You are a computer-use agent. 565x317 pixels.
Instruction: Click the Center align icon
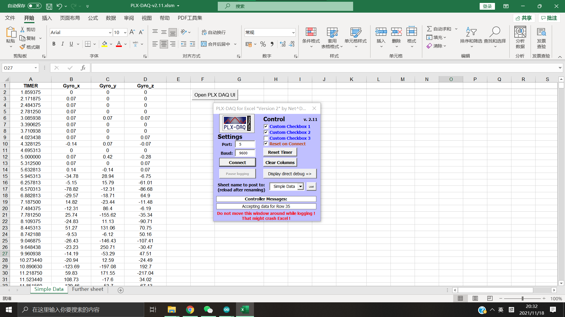click(x=164, y=44)
